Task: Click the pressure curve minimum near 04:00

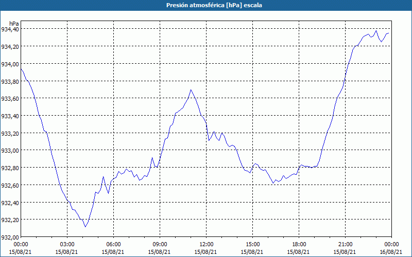Action: [x=85, y=227]
